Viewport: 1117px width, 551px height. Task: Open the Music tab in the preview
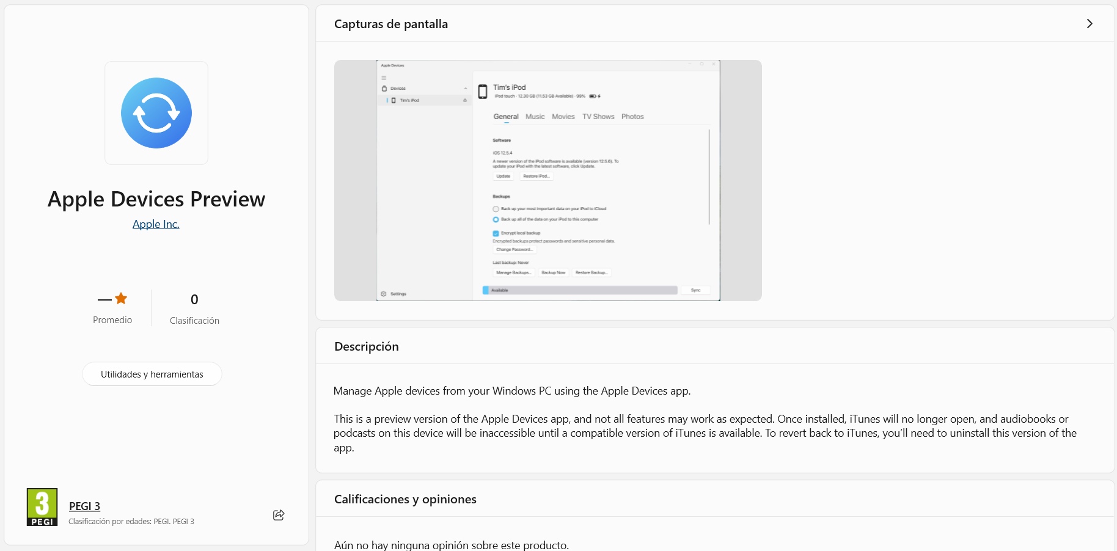535,117
